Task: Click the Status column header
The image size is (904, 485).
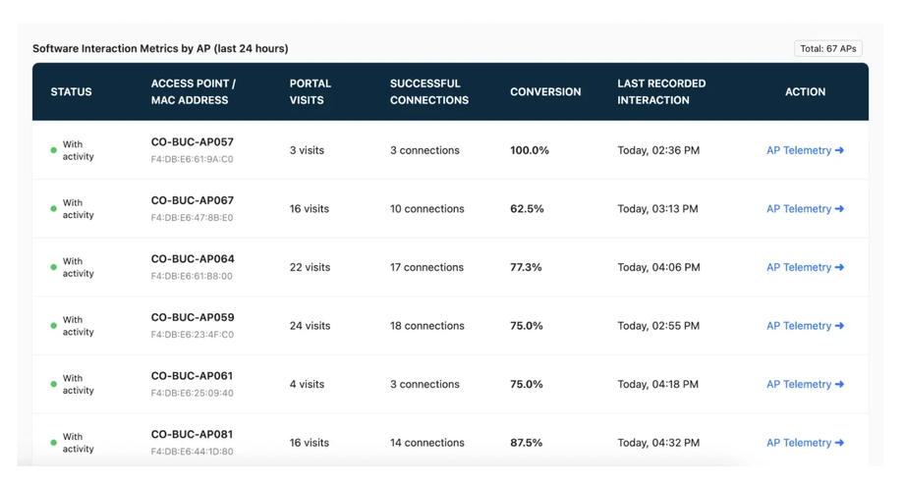Action: click(71, 92)
